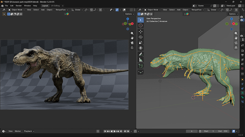Set selection mode to subtract in right viewport
This screenshot has width=245, height=137.
(145, 14)
